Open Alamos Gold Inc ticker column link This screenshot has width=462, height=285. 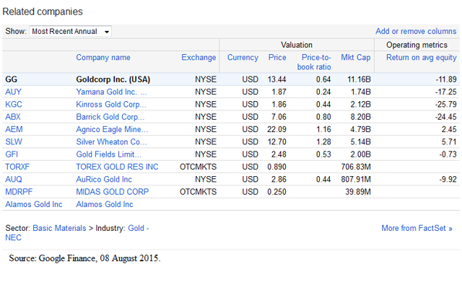pos(34,204)
